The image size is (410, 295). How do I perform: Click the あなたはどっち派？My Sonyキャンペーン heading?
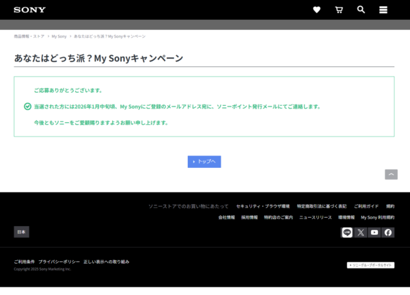pyautogui.click(x=98, y=58)
